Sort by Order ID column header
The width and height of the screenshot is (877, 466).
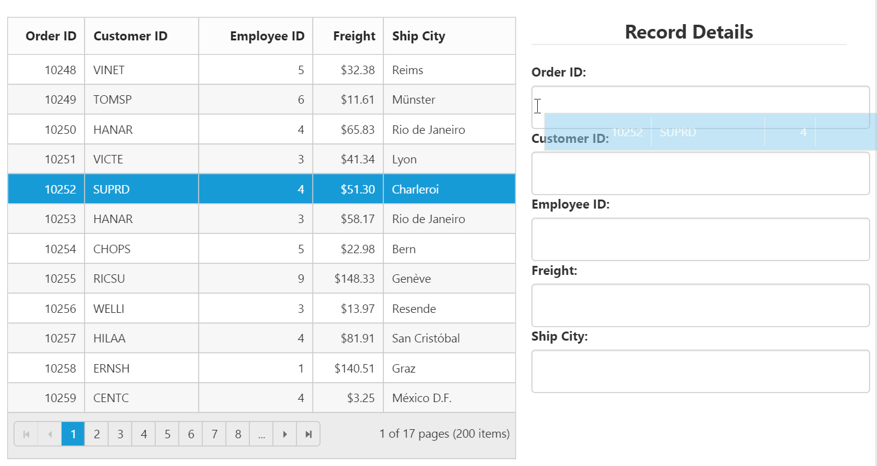click(51, 36)
